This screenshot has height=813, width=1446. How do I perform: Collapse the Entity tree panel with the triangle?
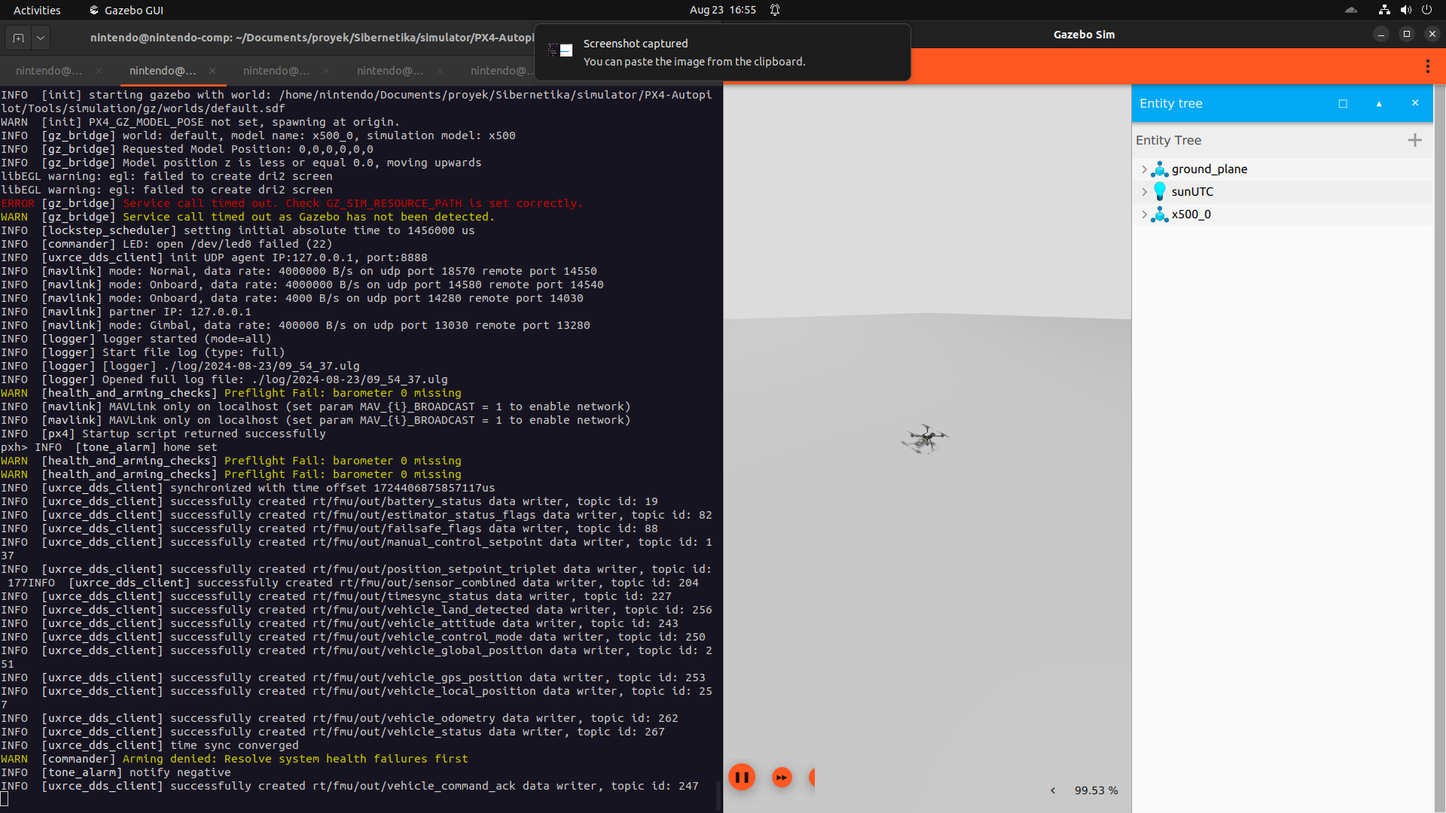1378,103
